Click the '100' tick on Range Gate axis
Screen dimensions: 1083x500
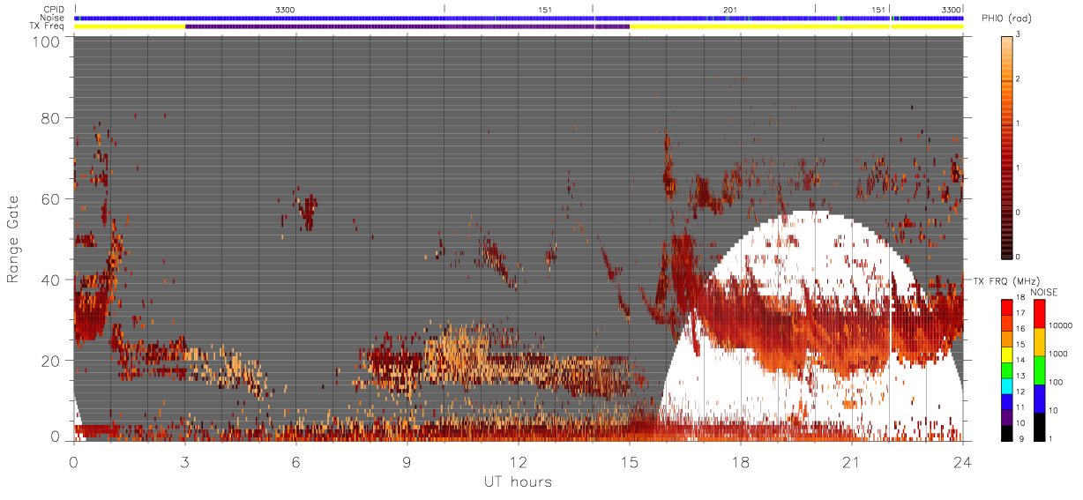point(46,41)
